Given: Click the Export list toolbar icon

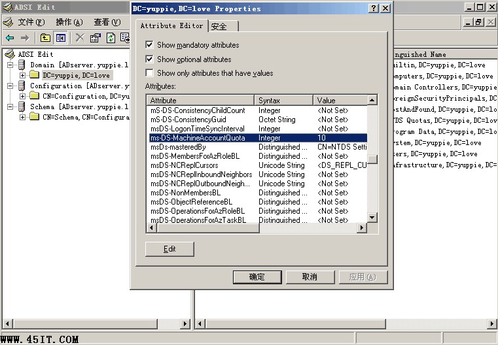Looking at the screenshot, I should pos(125,38).
